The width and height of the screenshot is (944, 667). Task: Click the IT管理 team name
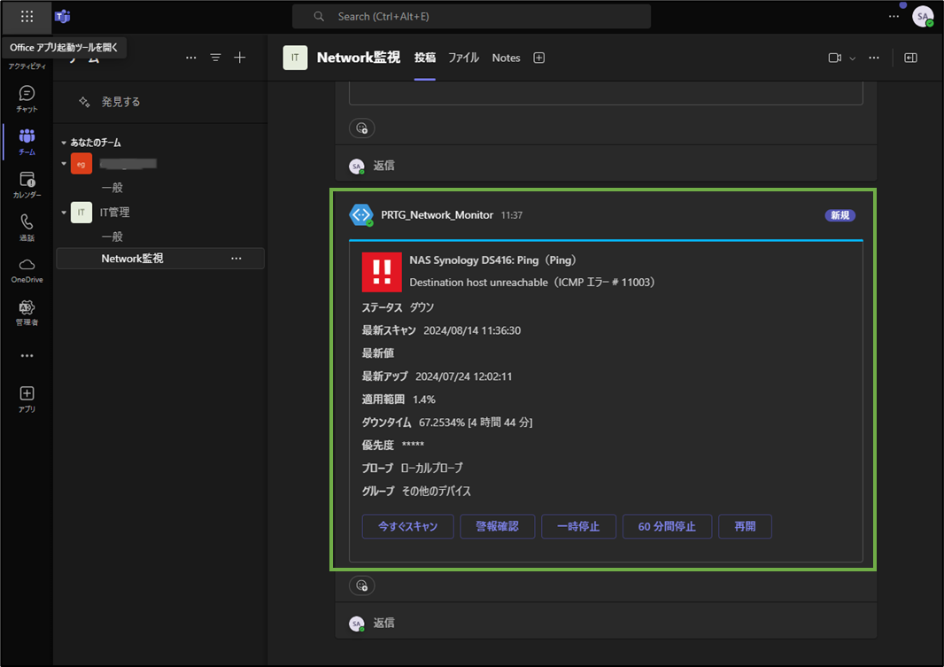pyautogui.click(x=114, y=213)
